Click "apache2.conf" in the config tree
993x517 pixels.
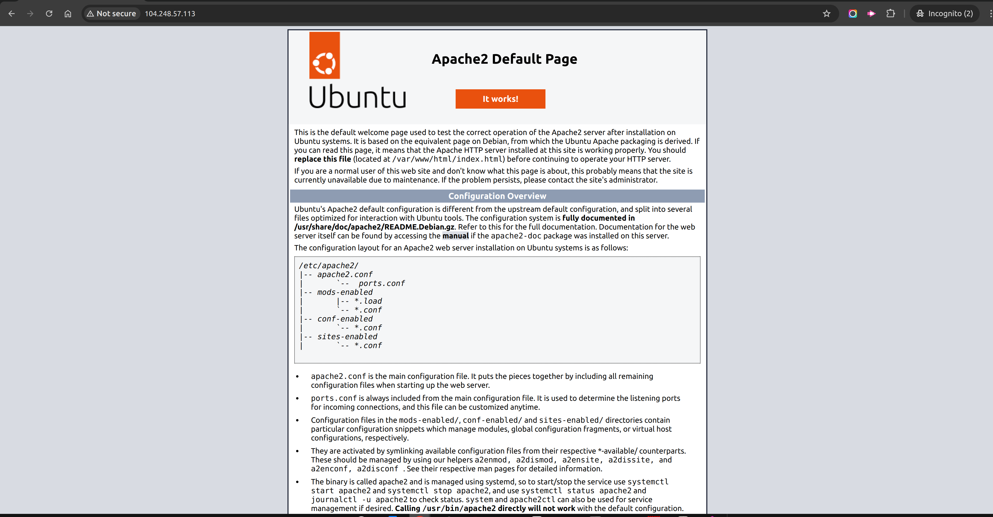[x=345, y=274]
